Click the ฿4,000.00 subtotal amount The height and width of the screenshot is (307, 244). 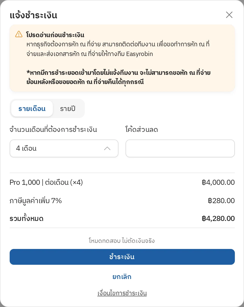[x=218, y=183]
